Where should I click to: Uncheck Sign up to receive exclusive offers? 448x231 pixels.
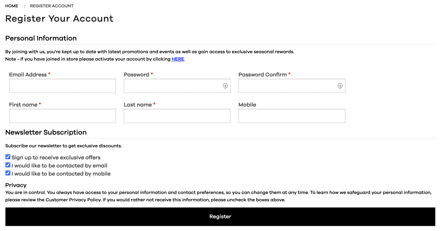click(x=8, y=157)
